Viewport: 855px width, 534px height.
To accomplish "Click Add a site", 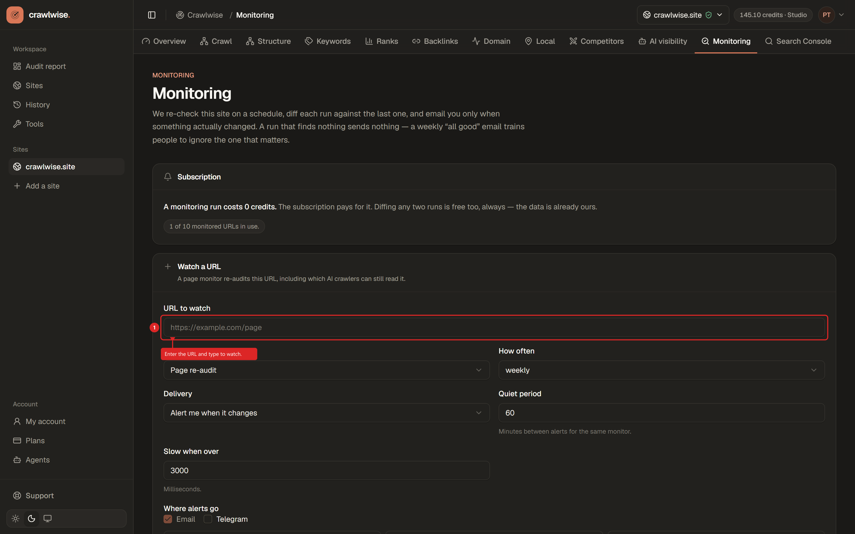I will pos(67,186).
